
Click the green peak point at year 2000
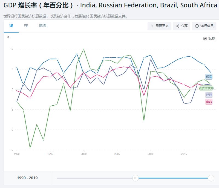(x=83, y=49)
